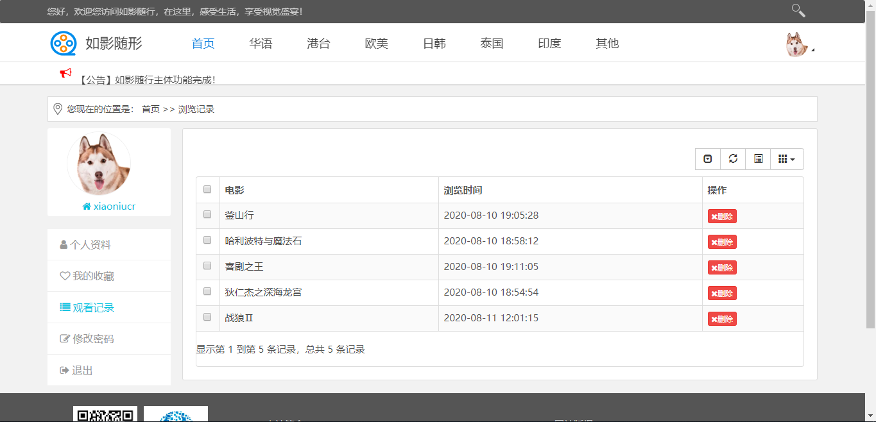Remove the 战狼II record
This screenshot has width=876, height=422.
[x=722, y=319]
